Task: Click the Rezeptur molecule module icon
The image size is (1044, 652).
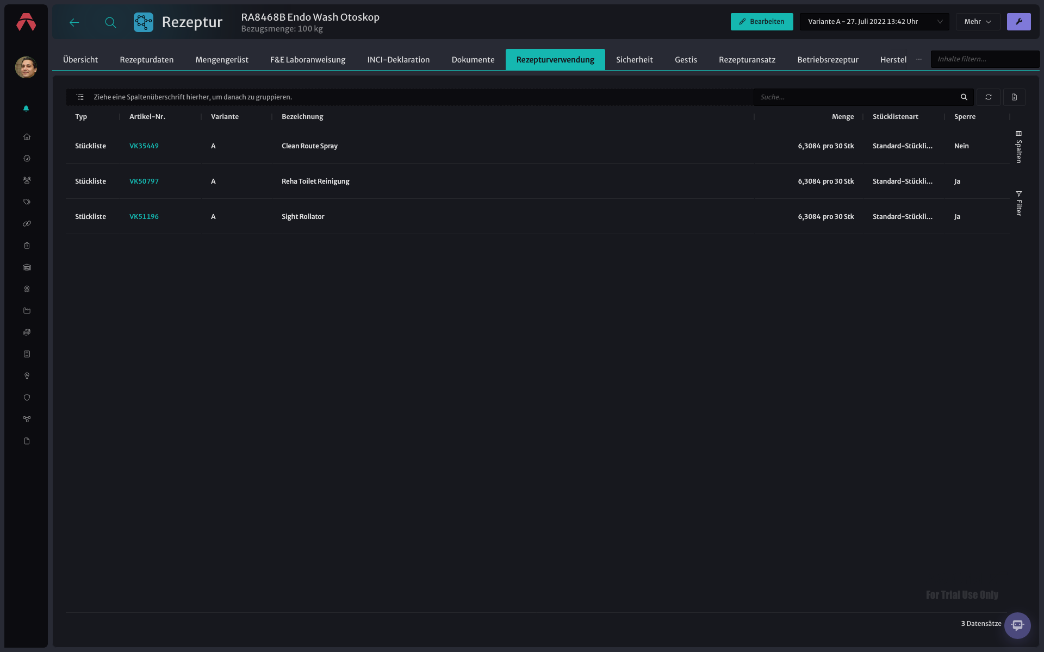Action: 144,22
